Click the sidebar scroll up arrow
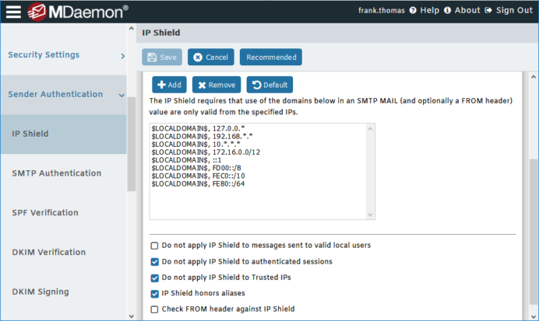The height and width of the screenshot is (321, 539). 132,29
